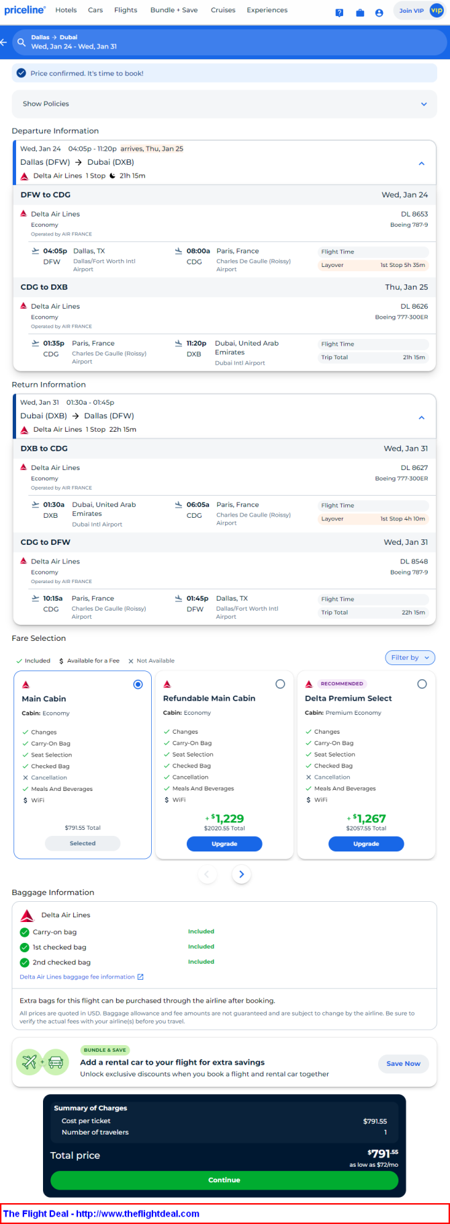
Task: Click the BUNDLE & SAVE badge
Action: [105, 1050]
